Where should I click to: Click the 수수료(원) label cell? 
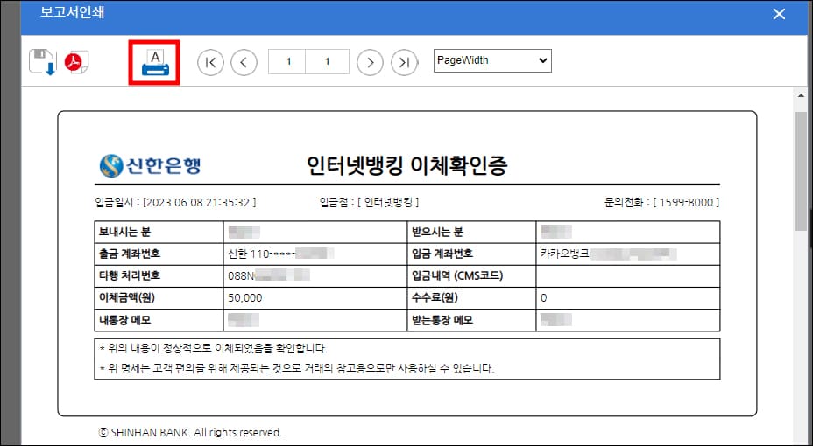471,298
